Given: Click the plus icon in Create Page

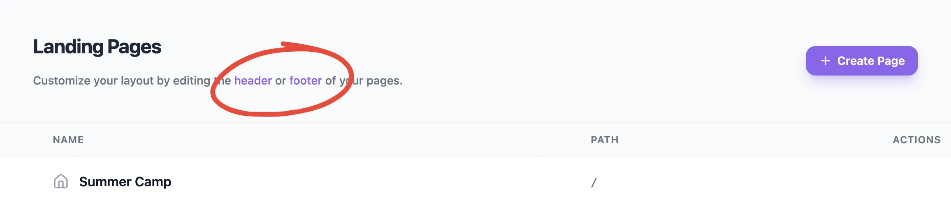Looking at the screenshot, I should (x=825, y=61).
